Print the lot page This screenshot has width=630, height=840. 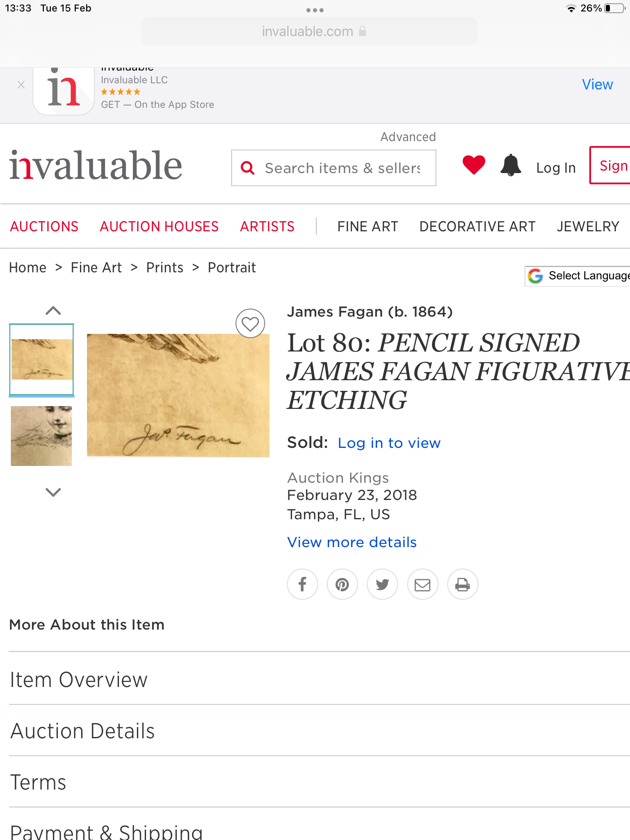[x=463, y=584]
